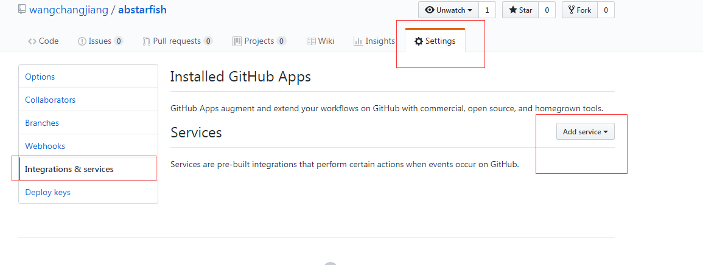703x265 pixels.
Task: Click the Insights bar graph icon
Action: [358, 41]
